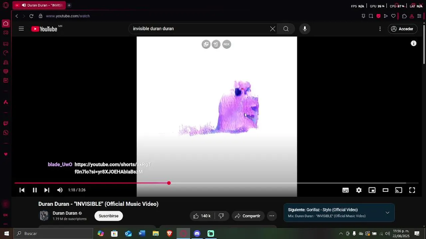
Task: Open player settings gear
Action: pyautogui.click(x=359, y=190)
